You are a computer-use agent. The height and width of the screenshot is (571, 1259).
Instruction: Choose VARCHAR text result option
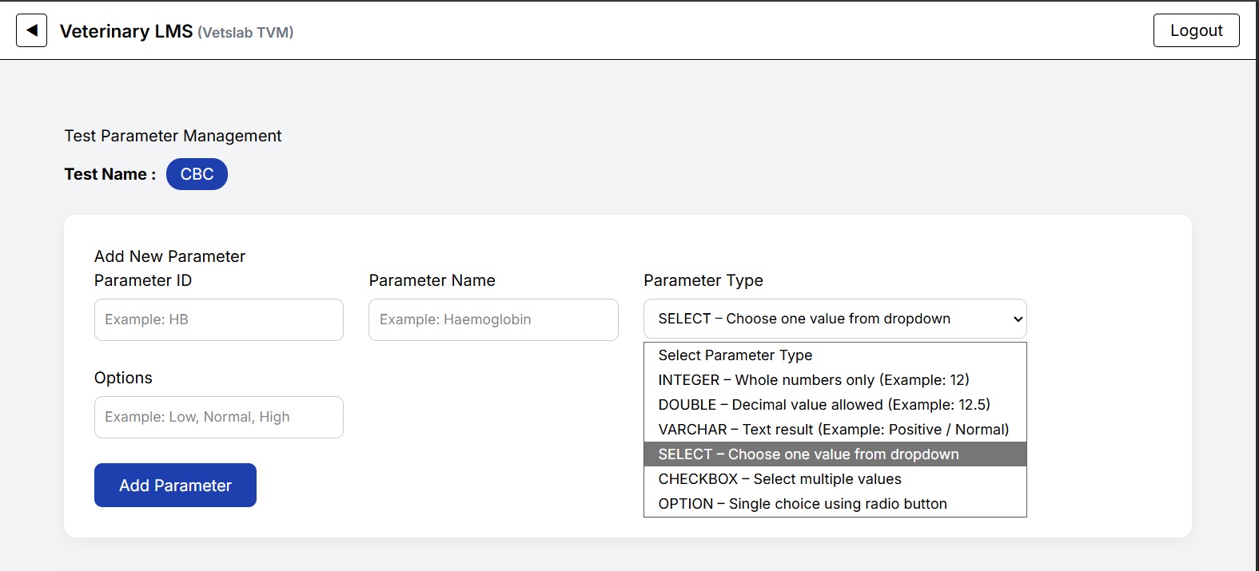pos(833,430)
